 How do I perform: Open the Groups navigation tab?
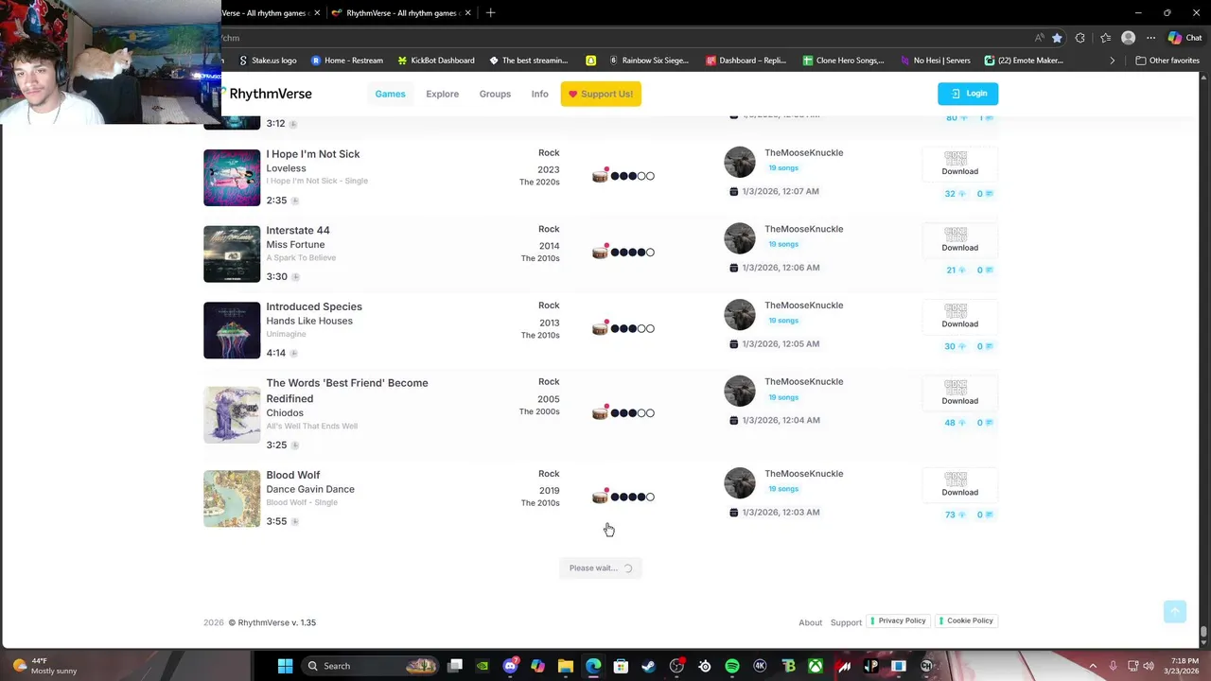[x=495, y=94]
